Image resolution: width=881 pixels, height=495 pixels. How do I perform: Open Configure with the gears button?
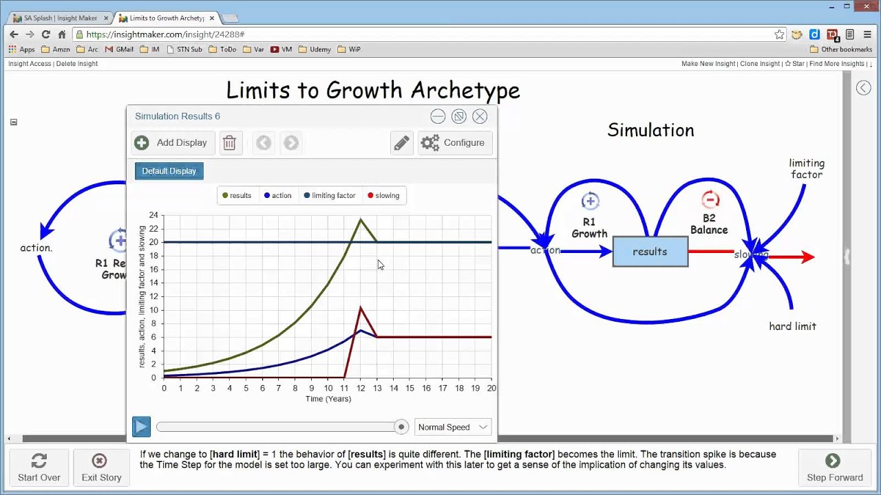[454, 143]
